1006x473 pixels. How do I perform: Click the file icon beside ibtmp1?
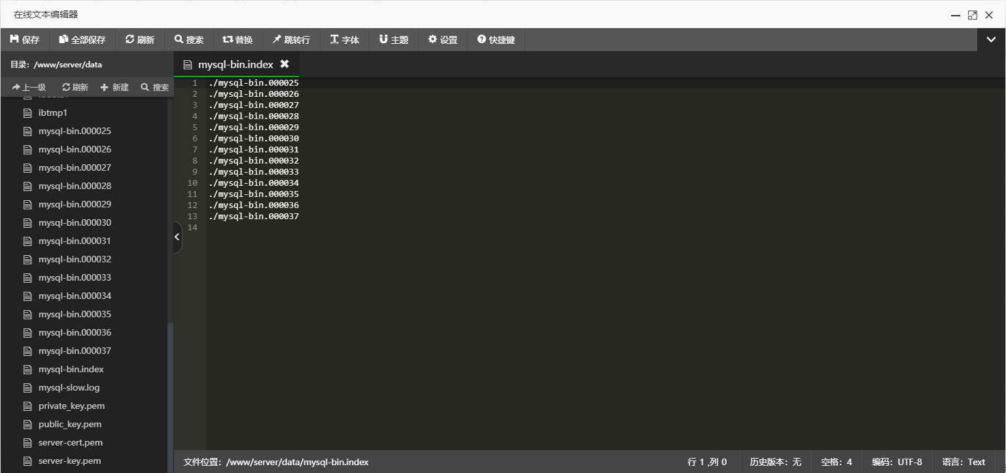(27, 113)
